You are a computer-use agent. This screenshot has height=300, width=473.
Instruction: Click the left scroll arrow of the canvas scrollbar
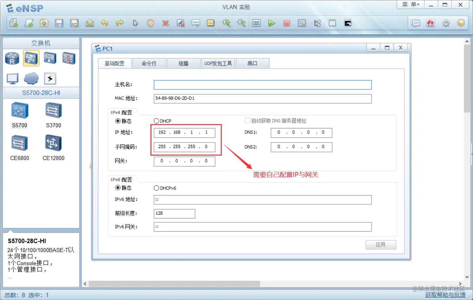point(85,284)
